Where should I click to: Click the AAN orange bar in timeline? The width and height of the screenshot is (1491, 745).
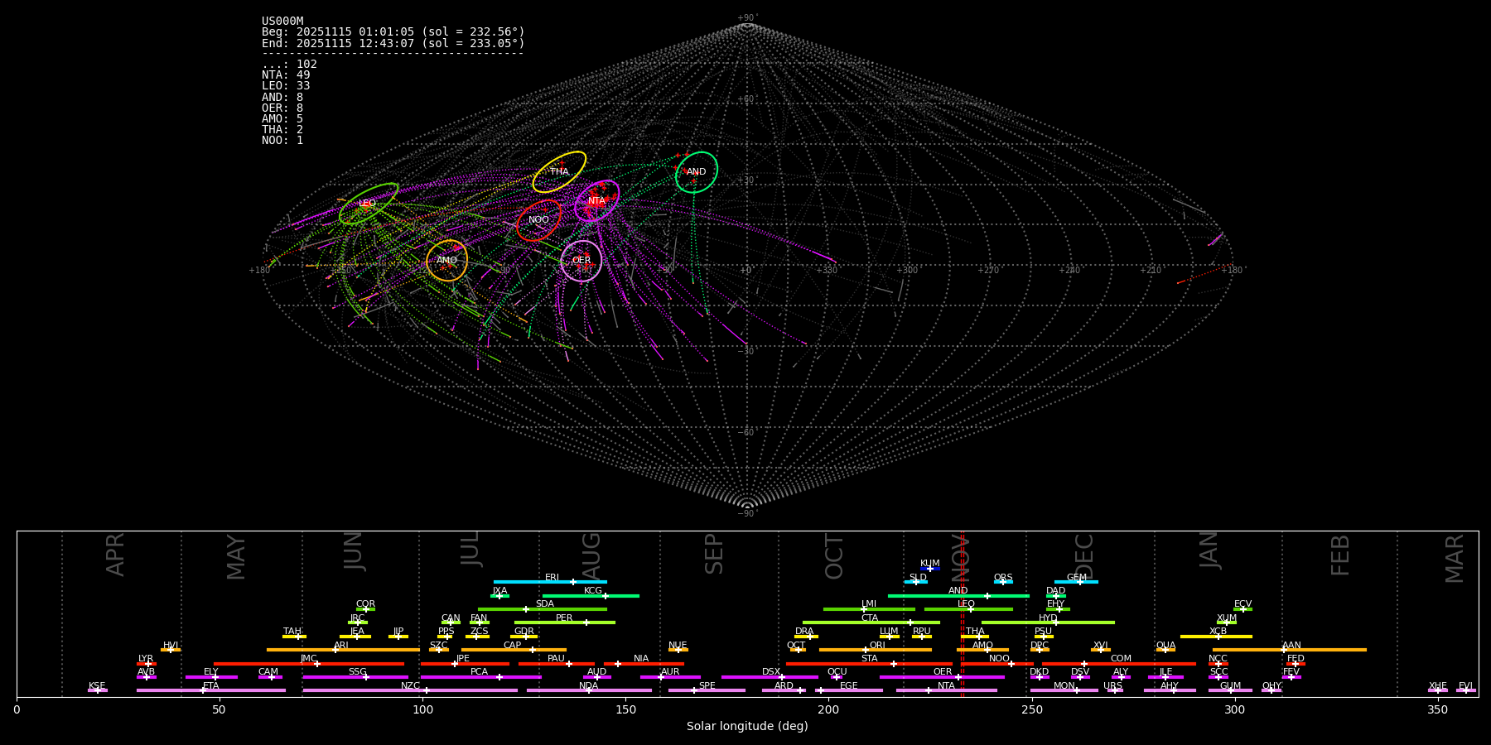click(1290, 650)
